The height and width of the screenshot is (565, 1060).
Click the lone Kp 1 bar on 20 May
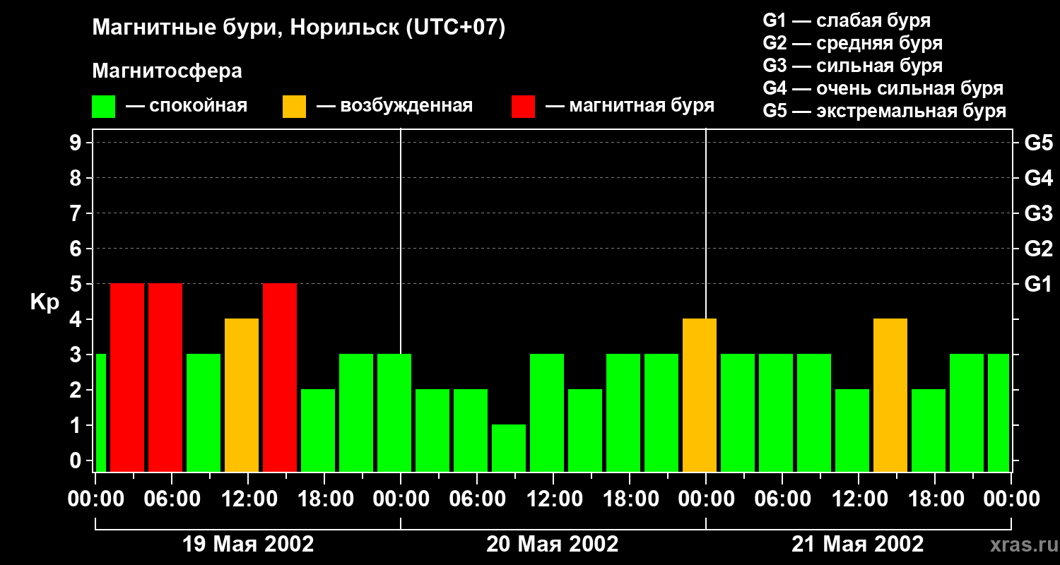[509, 448]
